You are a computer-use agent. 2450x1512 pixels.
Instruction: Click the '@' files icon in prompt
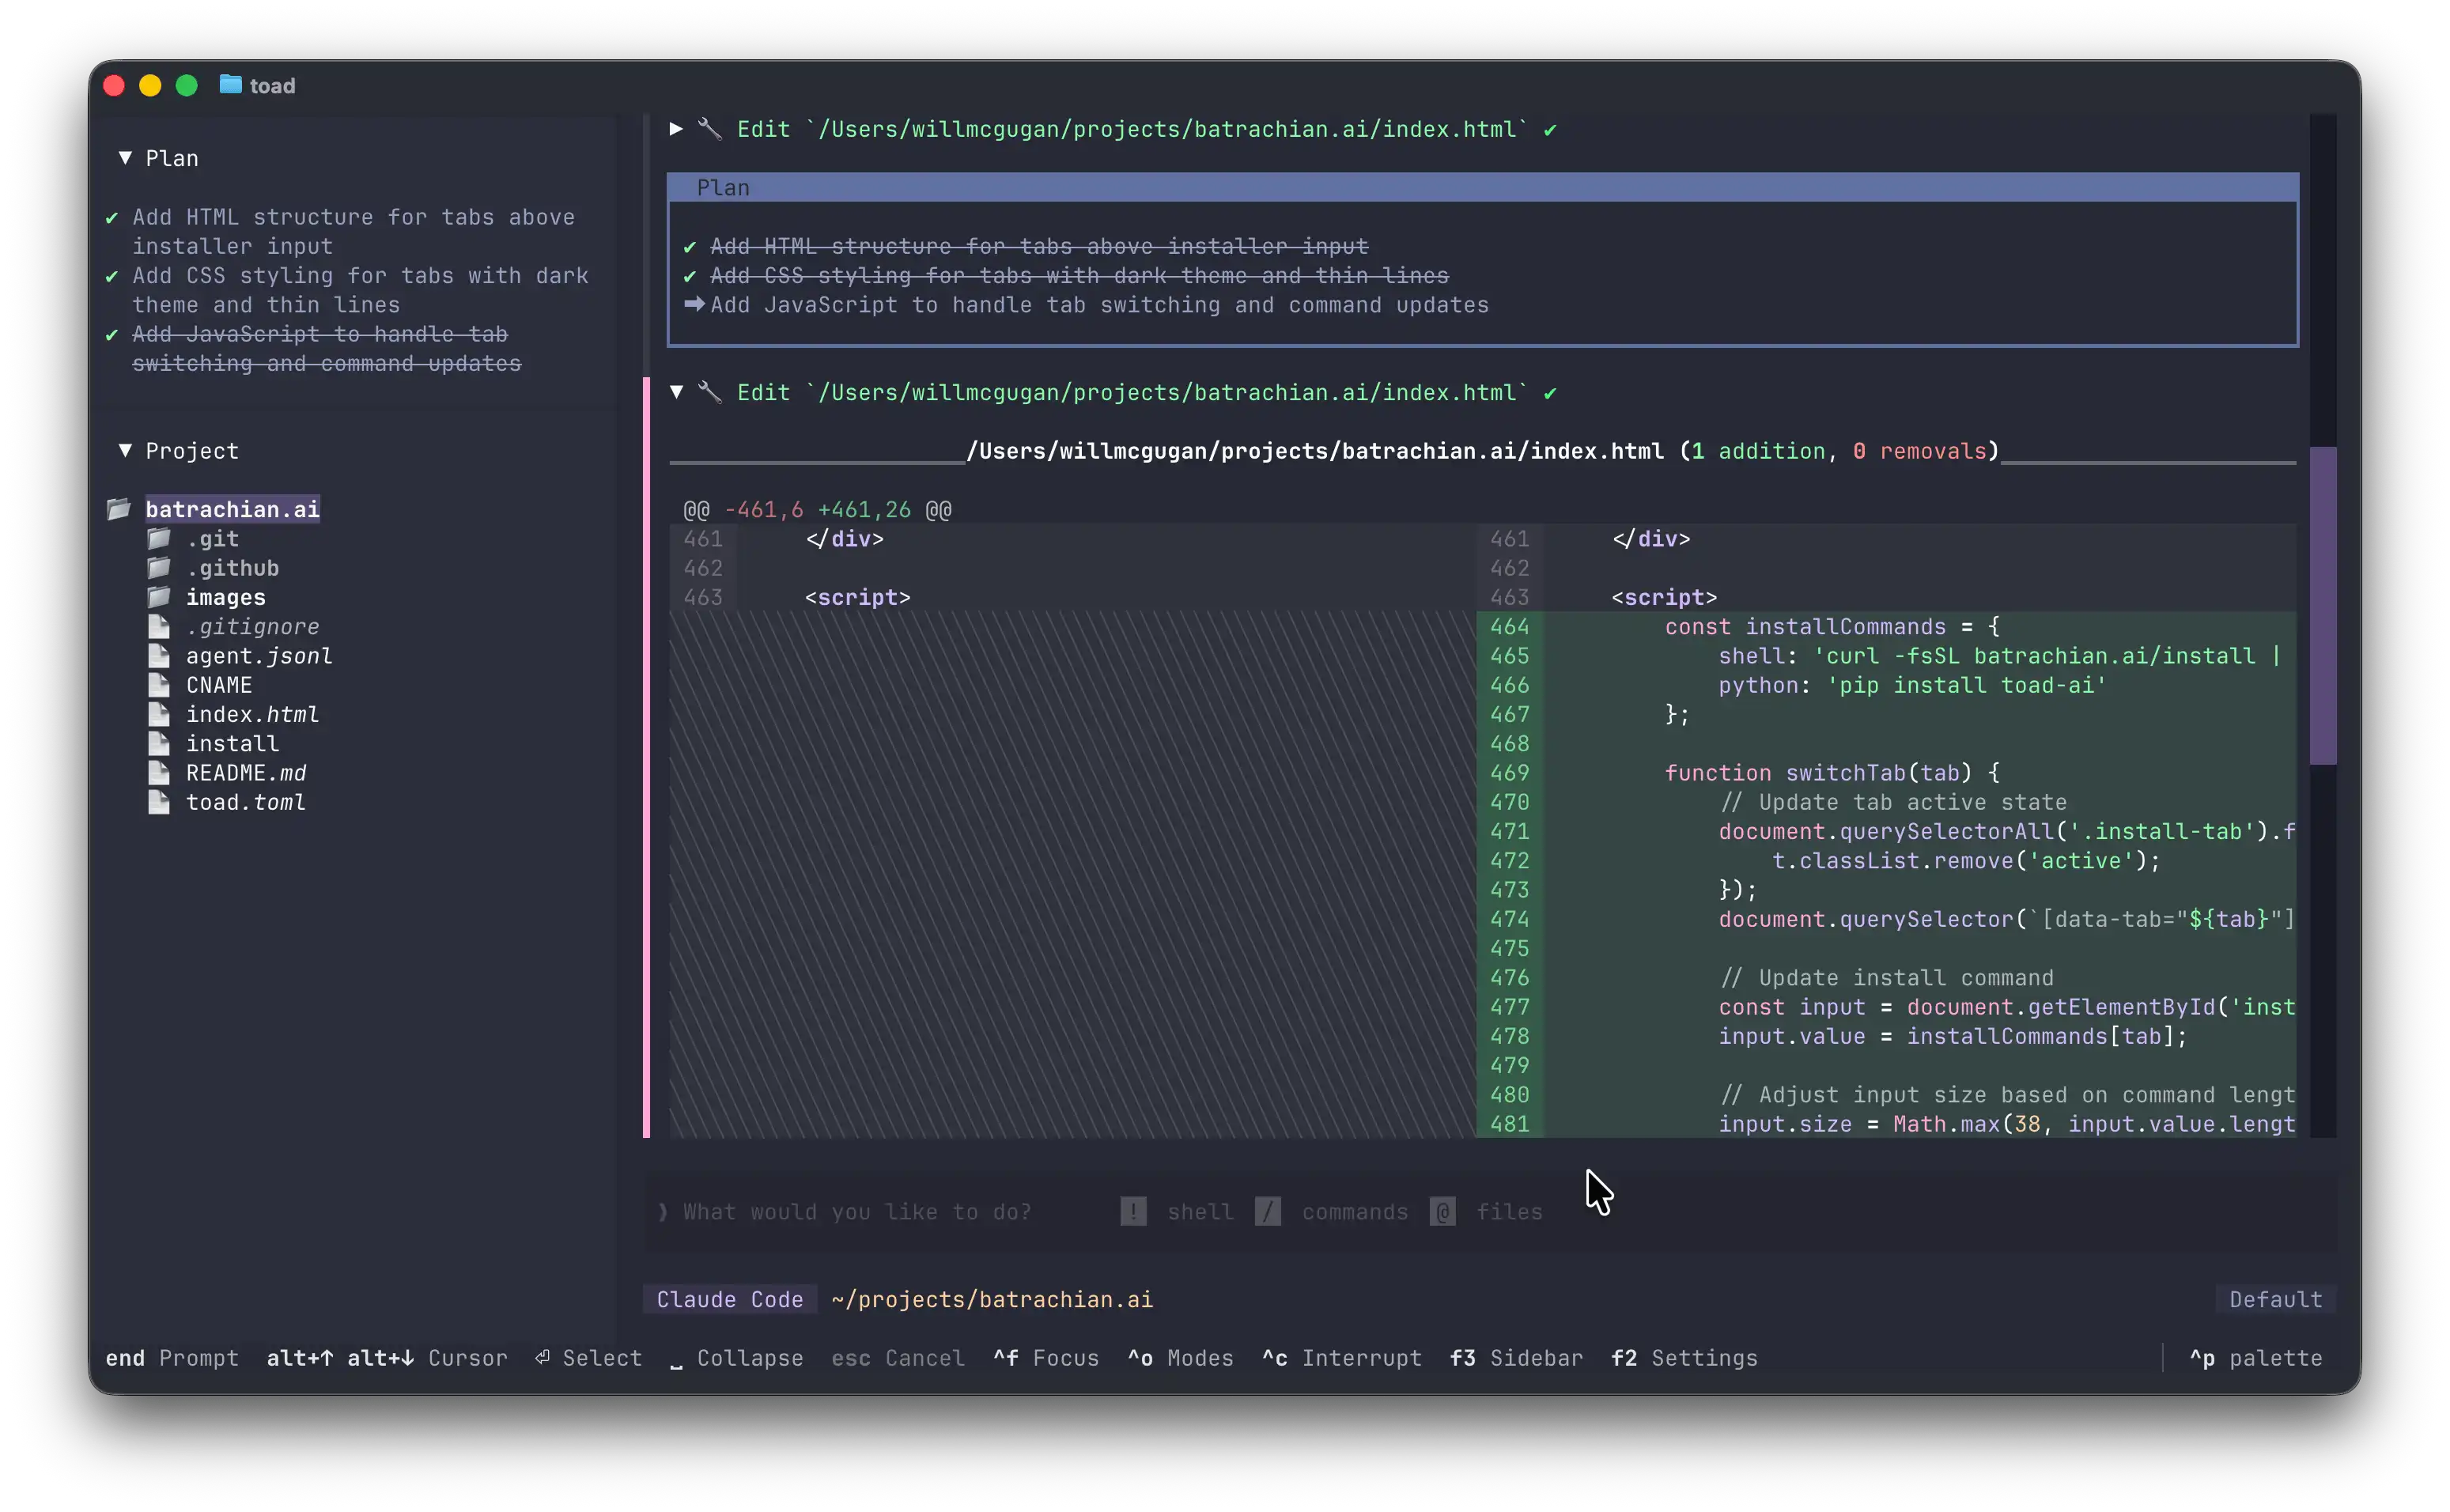pos(1442,1212)
